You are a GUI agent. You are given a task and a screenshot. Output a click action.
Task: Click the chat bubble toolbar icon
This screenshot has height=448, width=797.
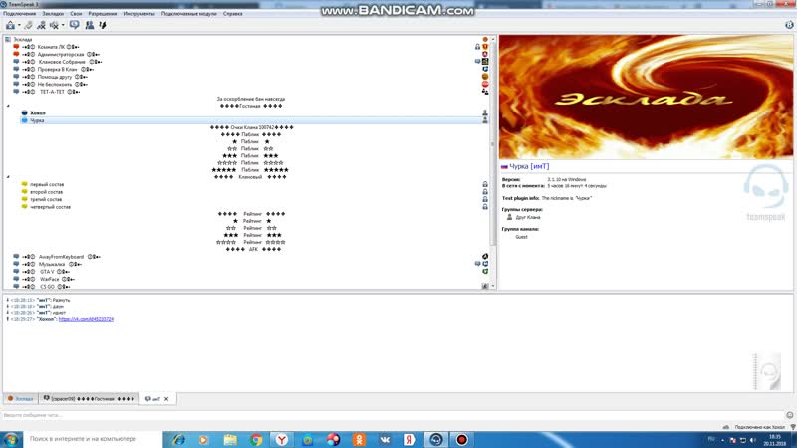74,25
